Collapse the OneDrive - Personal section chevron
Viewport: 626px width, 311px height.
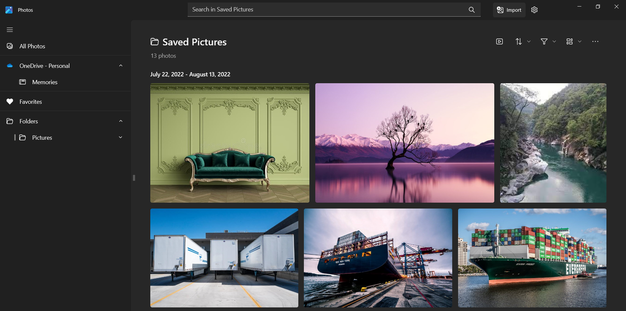click(121, 66)
